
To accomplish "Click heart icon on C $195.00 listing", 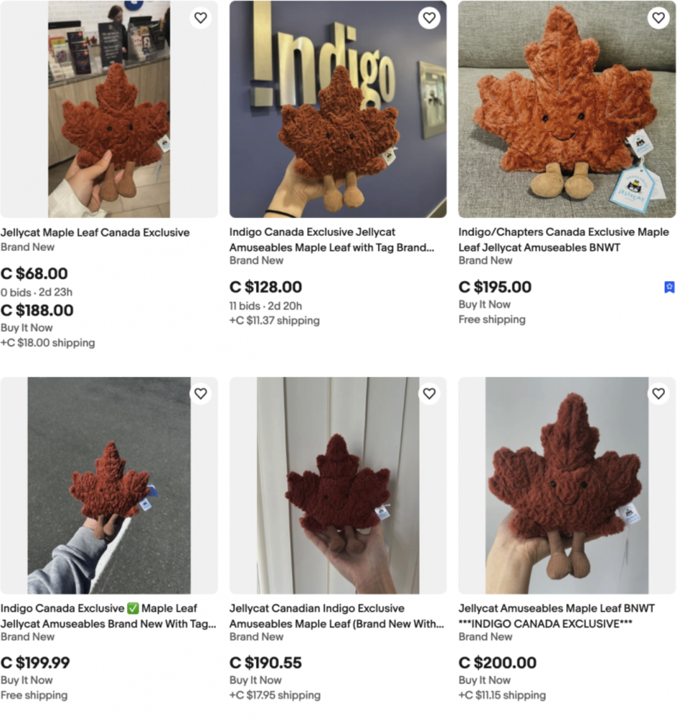I will pos(659,18).
